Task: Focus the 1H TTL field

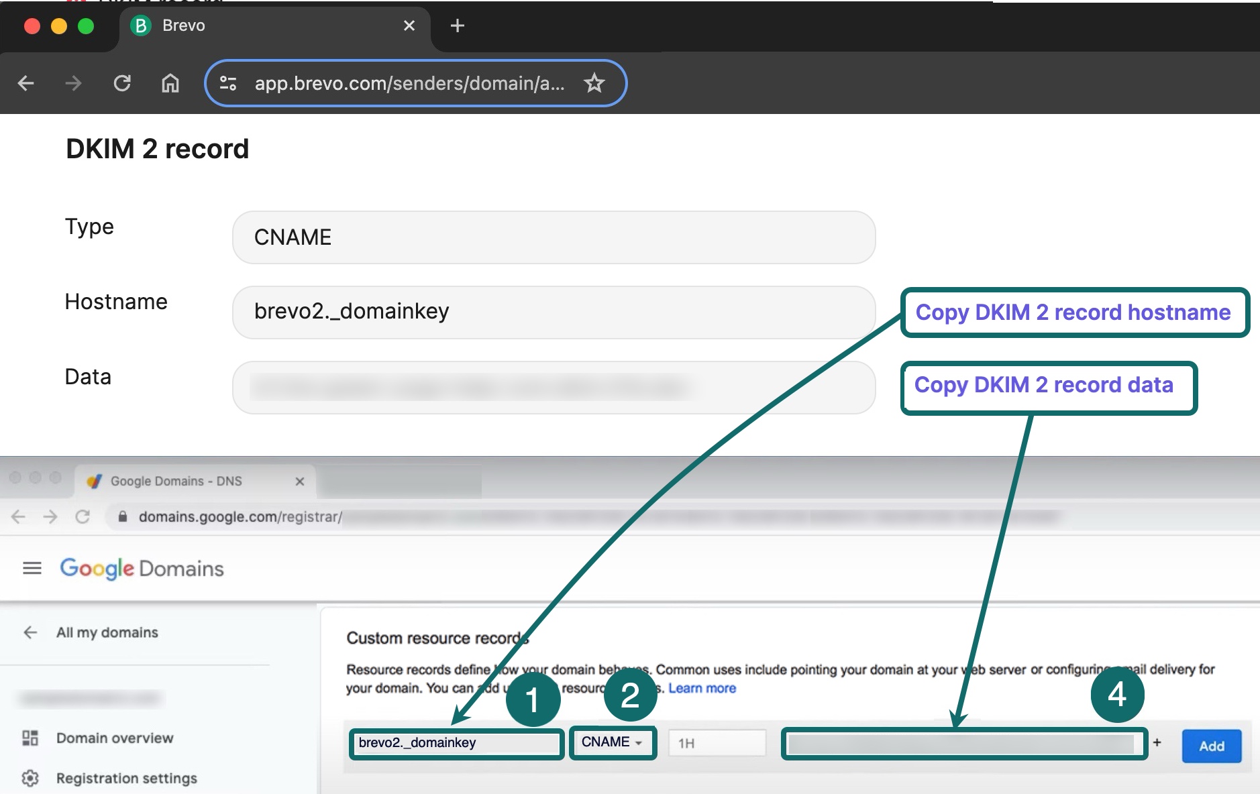Action: (x=717, y=743)
